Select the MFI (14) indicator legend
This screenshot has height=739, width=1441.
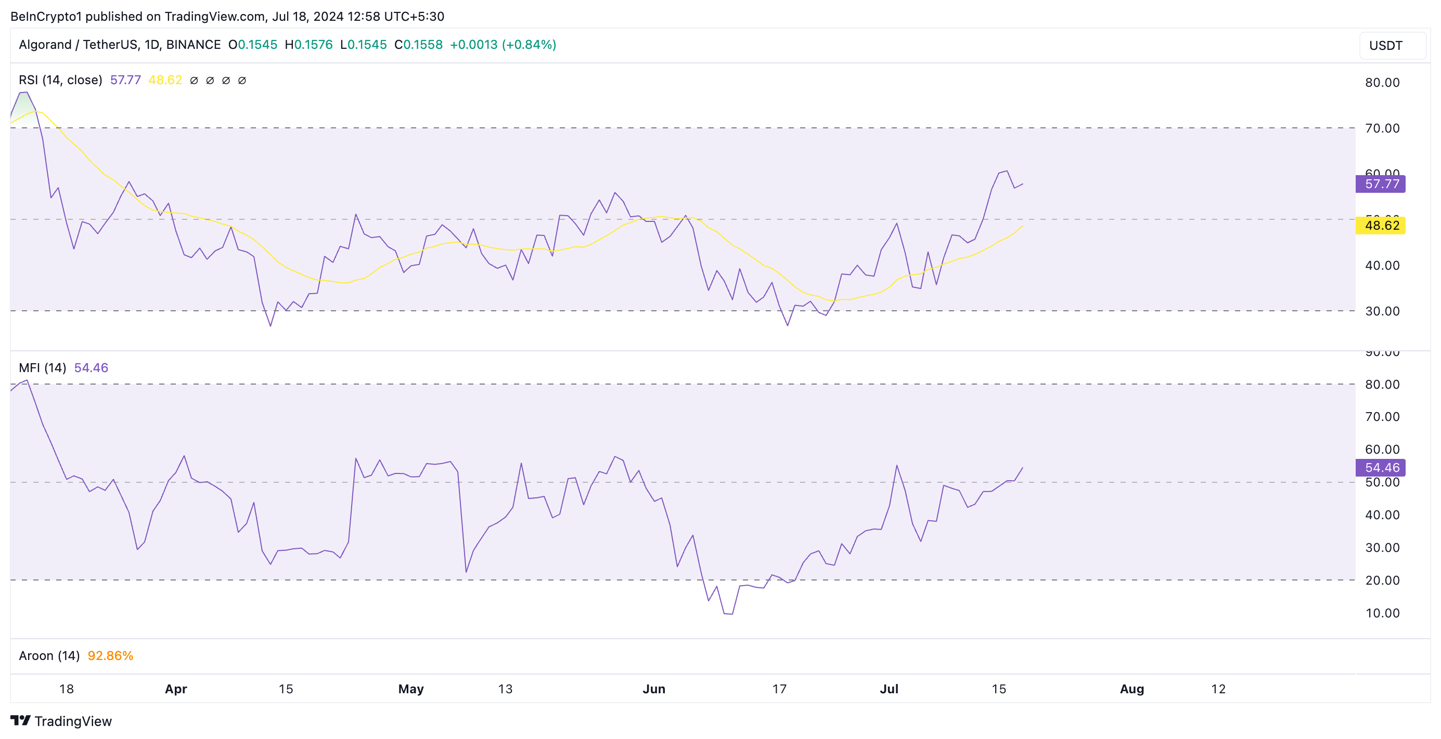coord(43,368)
